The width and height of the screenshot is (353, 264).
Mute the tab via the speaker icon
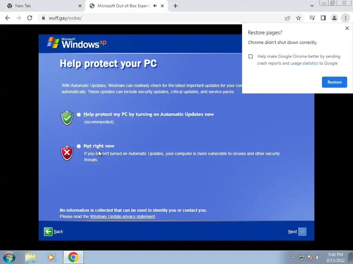(155, 6)
